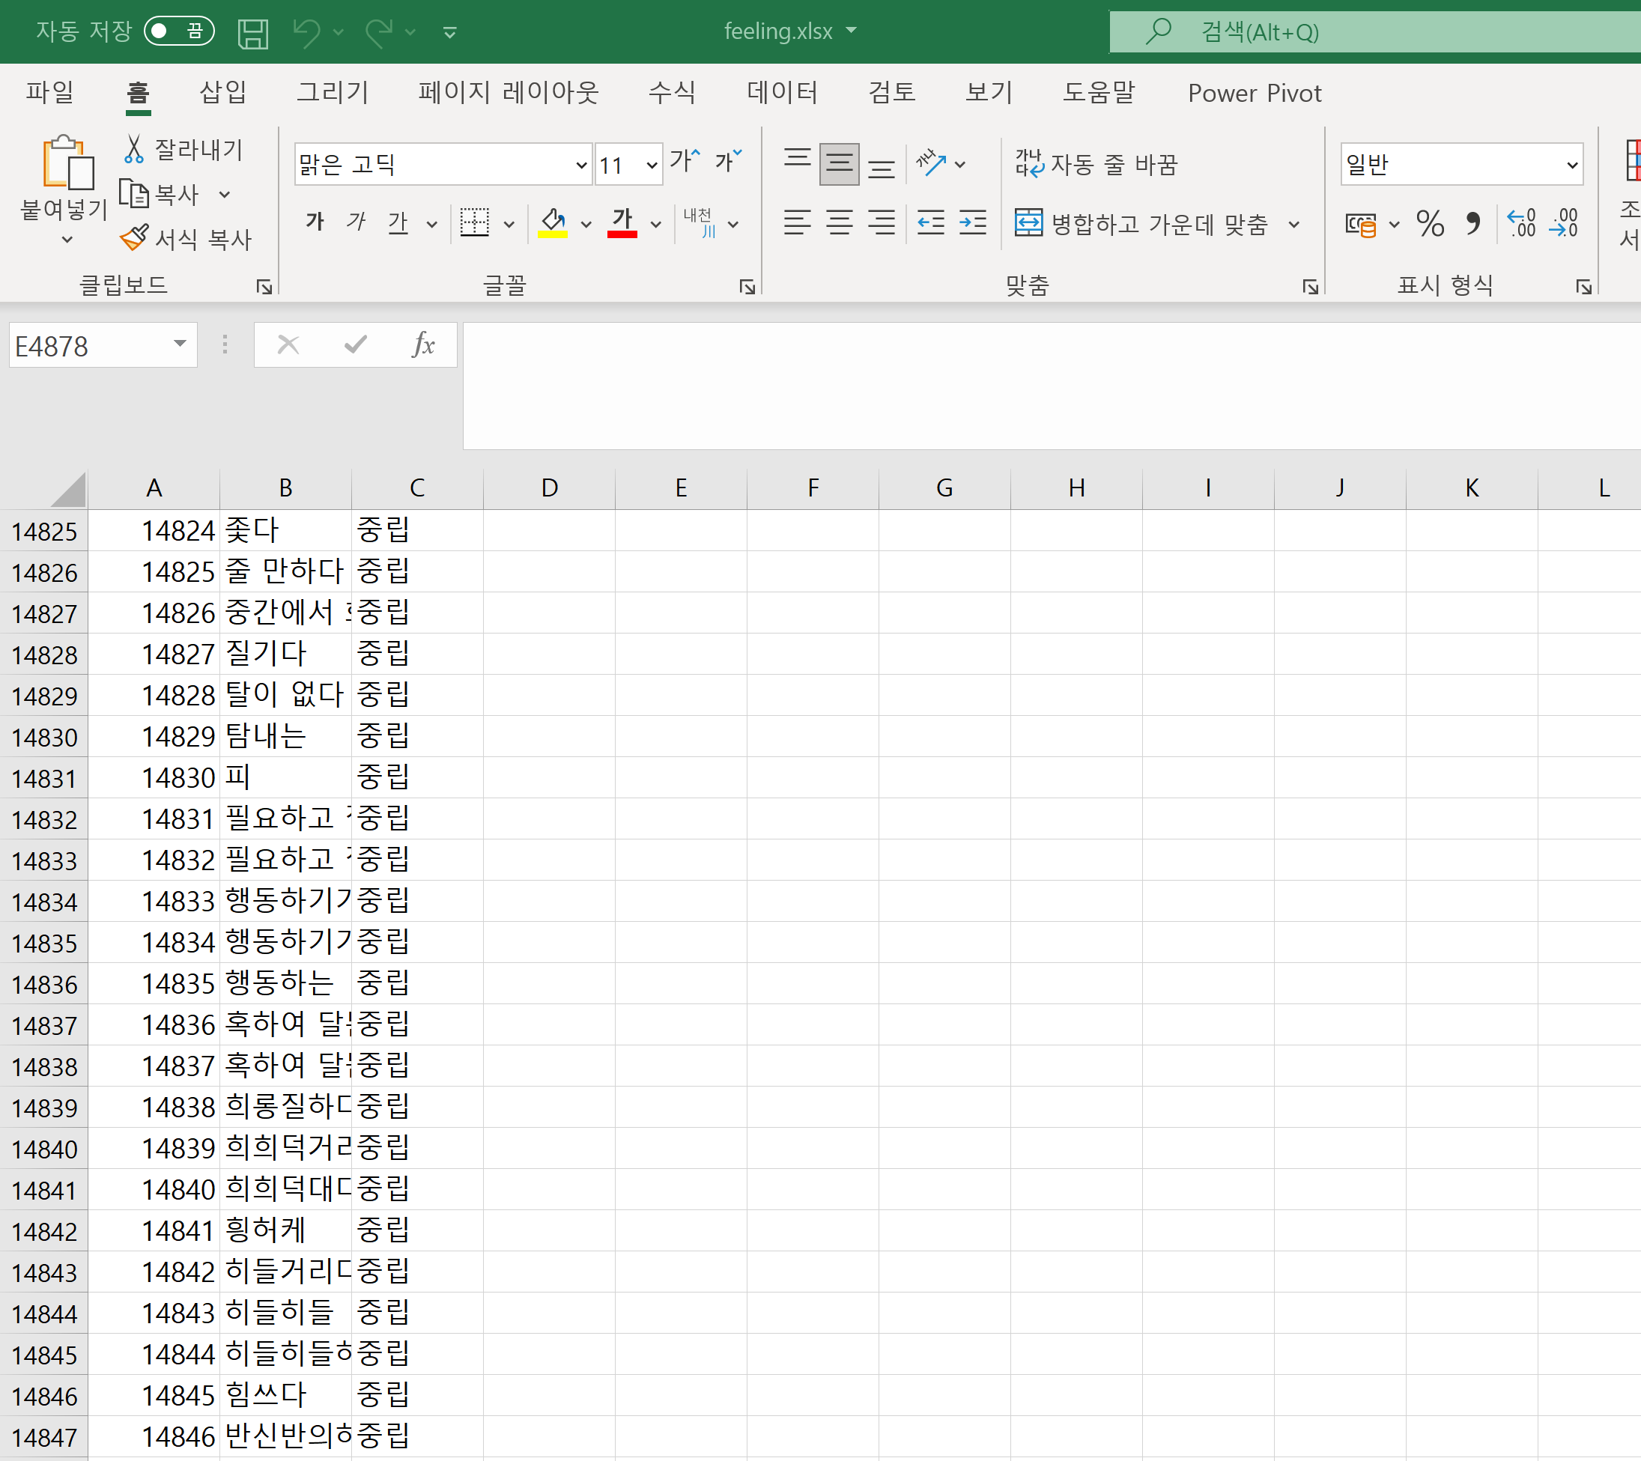Screen dimensions: 1641x1461
Task: Click the Increase Decimal icon
Action: pos(1521,223)
